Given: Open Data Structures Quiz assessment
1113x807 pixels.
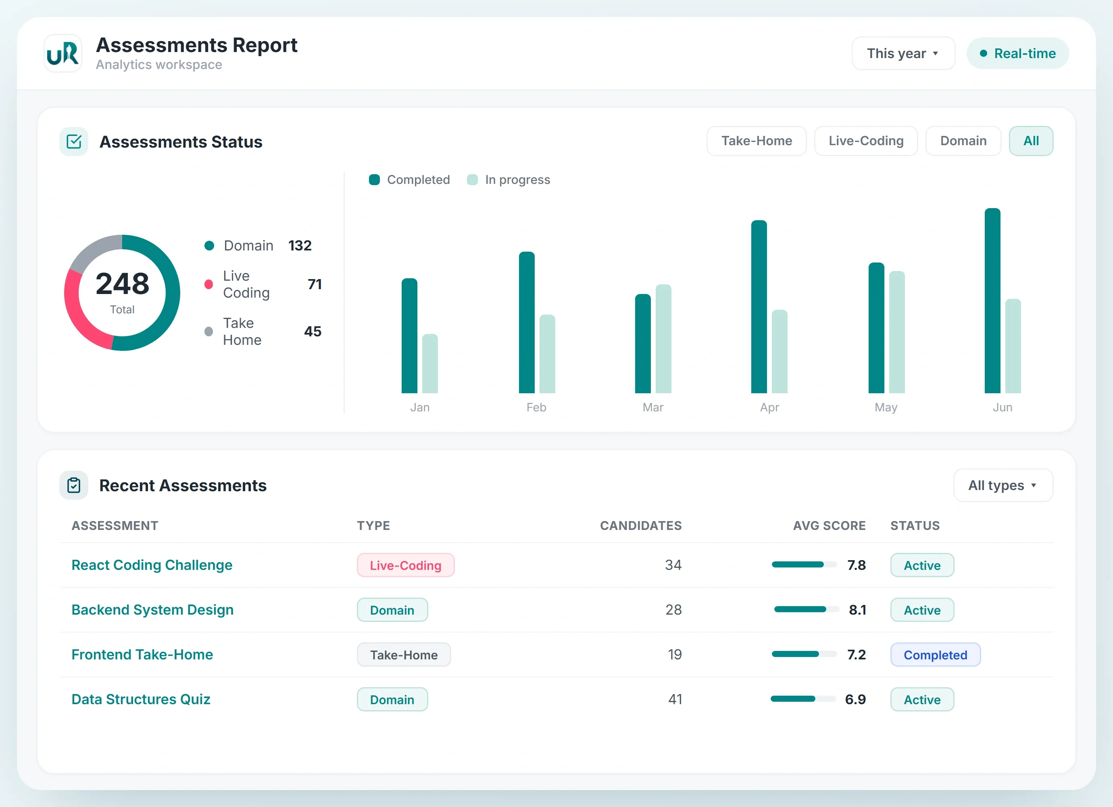Looking at the screenshot, I should 141,699.
